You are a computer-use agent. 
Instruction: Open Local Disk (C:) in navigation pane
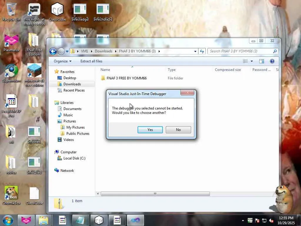click(74, 158)
